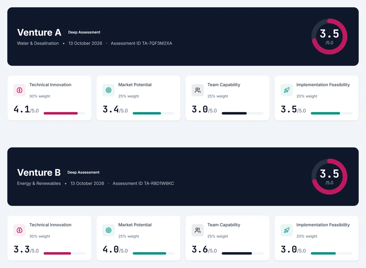Screen dimensions: 366x268
Task: Click Venture B's Implementation Feasibility rocket icon
Action: point(287,230)
